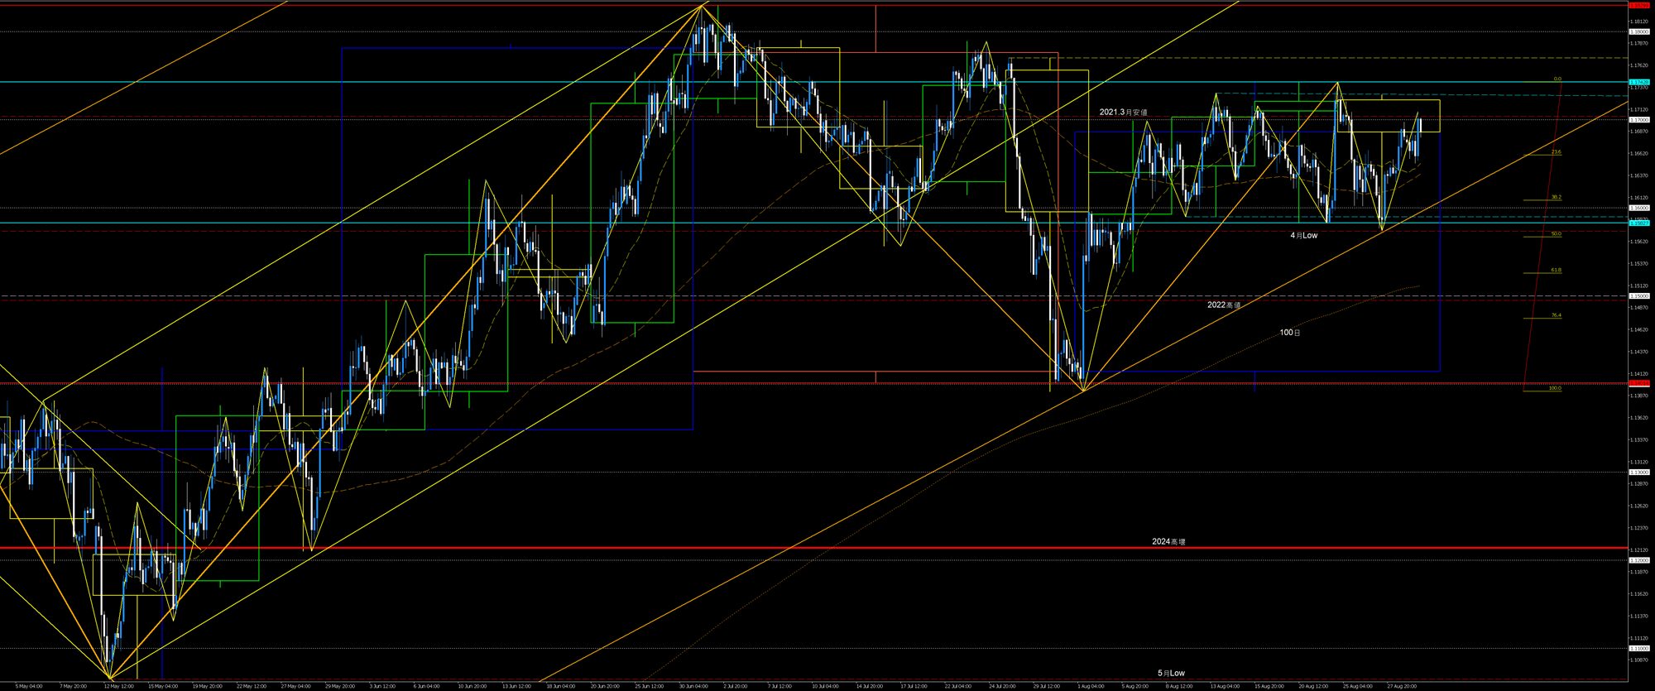Click the 2024高値 label on red line
Screen dimensions: 1655x691
[x=1168, y=541]
